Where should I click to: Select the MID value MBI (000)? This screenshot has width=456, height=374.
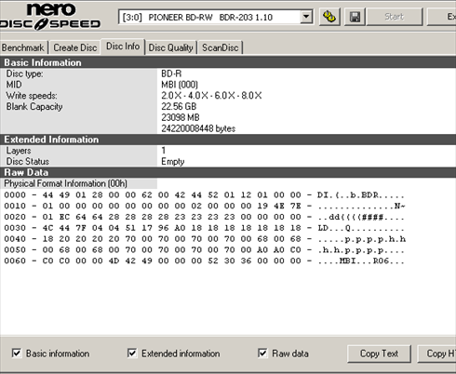pyautogui.click(x=180, y=85)
